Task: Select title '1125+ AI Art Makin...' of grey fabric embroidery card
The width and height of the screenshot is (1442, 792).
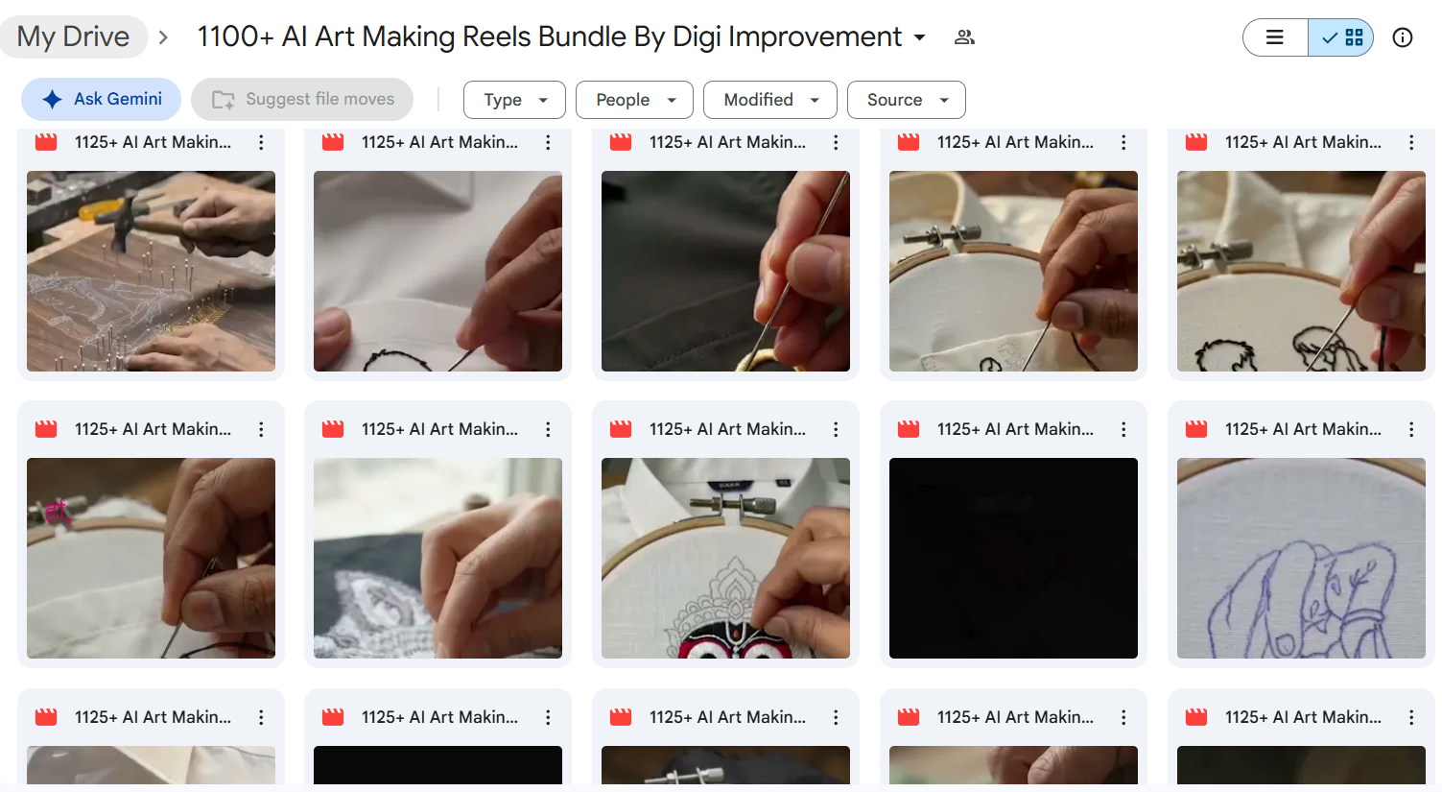Action: (439, 429)
